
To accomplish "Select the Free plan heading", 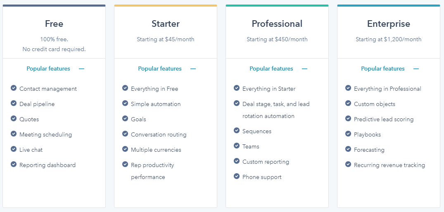I will point(54,24).
